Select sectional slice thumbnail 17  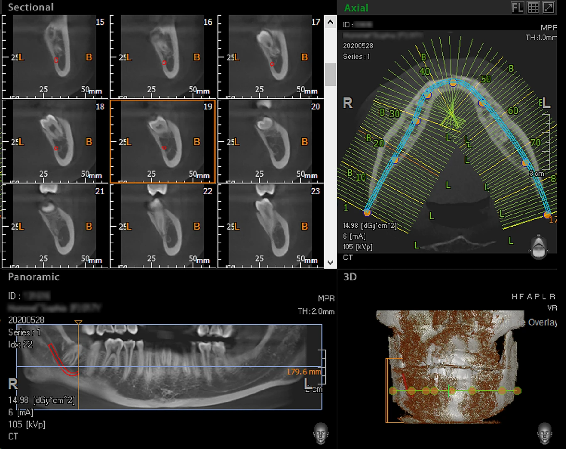(270, 57)
